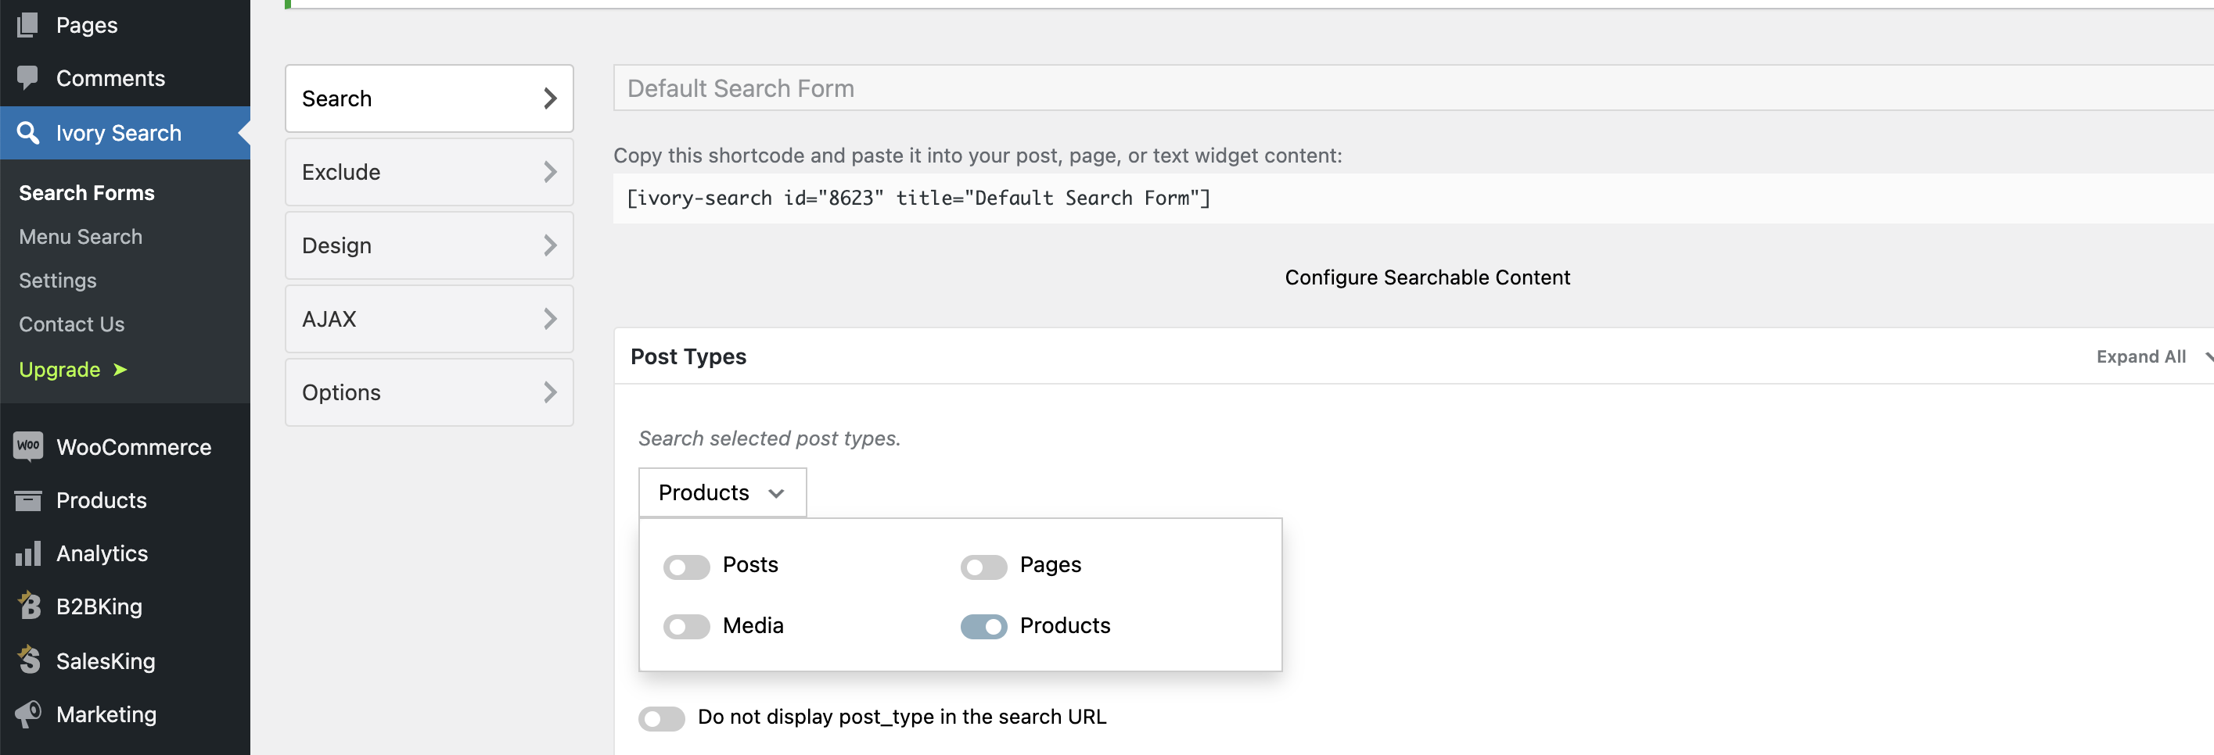This screenshot has height=755, width=2214.
Task: Open the Settings submenu under Ivory Search
Action: 58,280
